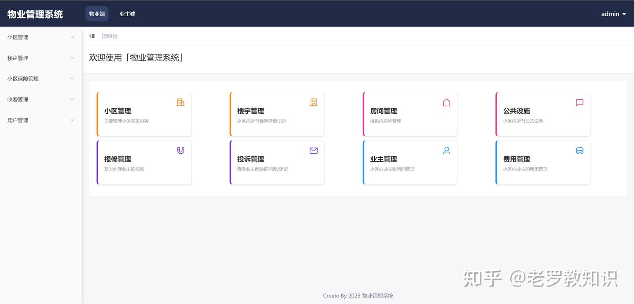Open 用户管理 in the sidebar menu
This screenshot has width=634, height=304.
point(41,120)
